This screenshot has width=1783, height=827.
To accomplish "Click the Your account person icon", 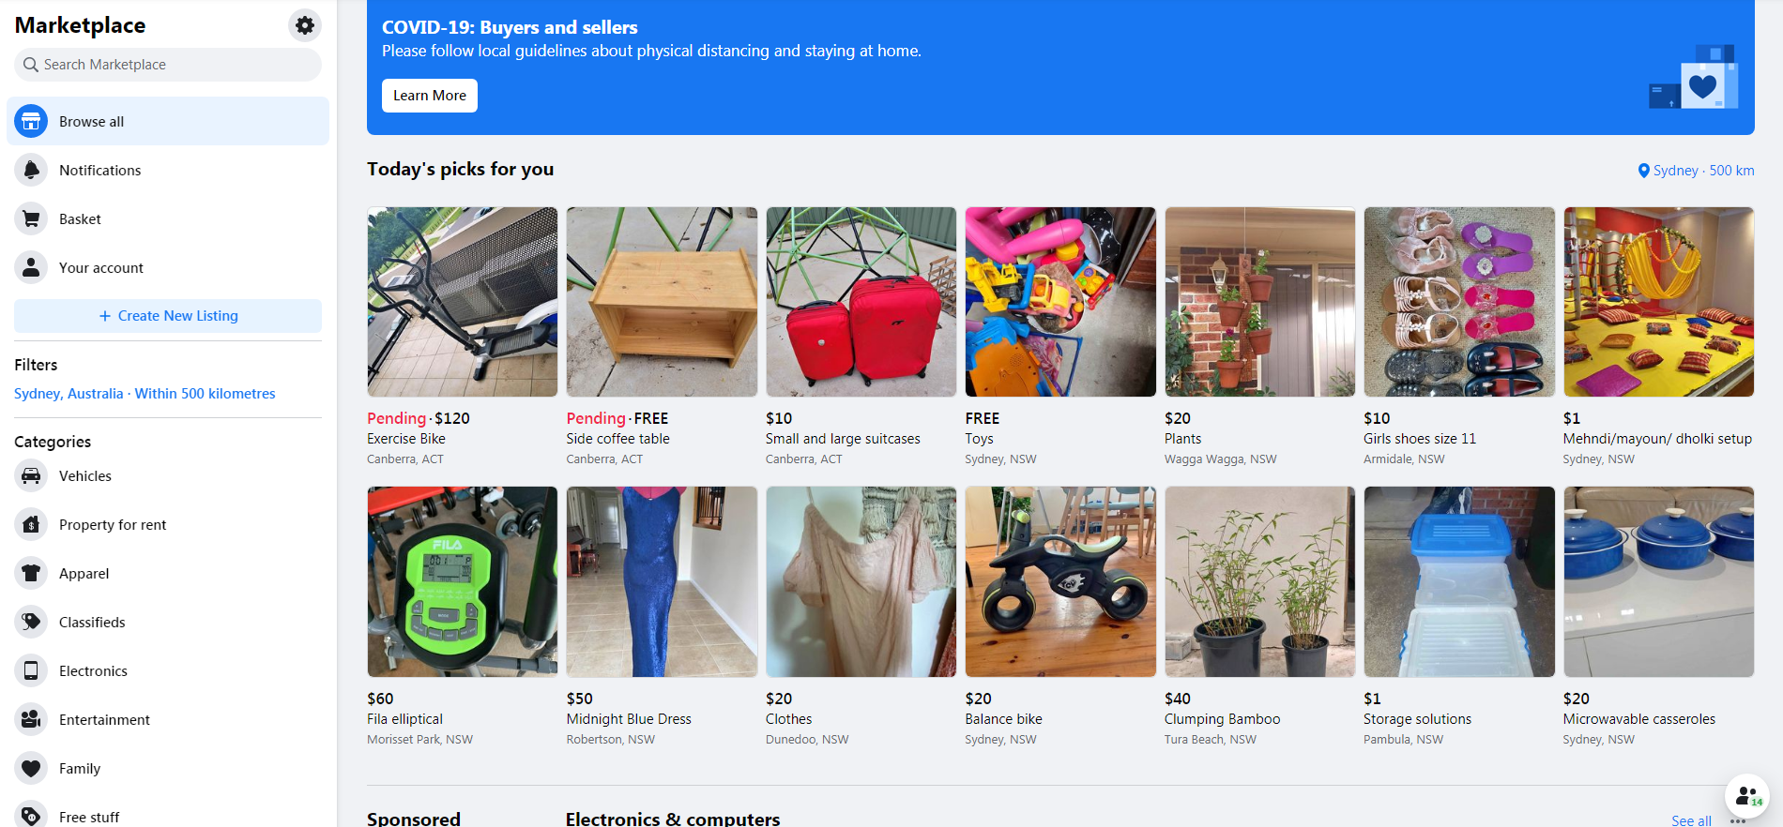I will [x=31, y=267].
